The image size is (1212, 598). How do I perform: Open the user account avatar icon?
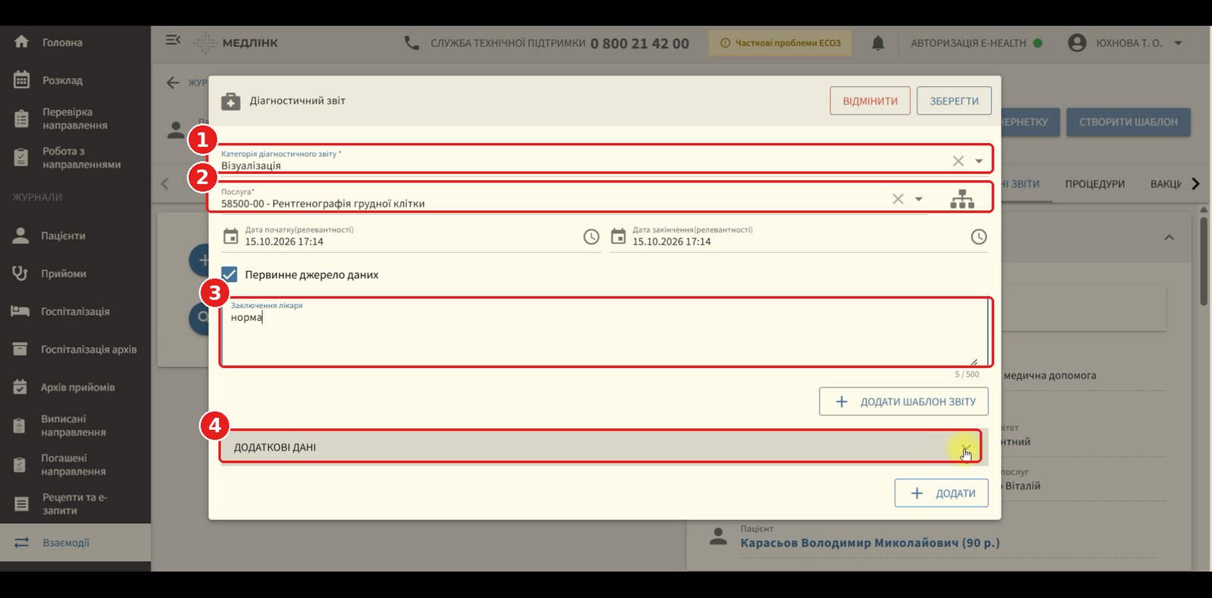(x=1076, y=42)
